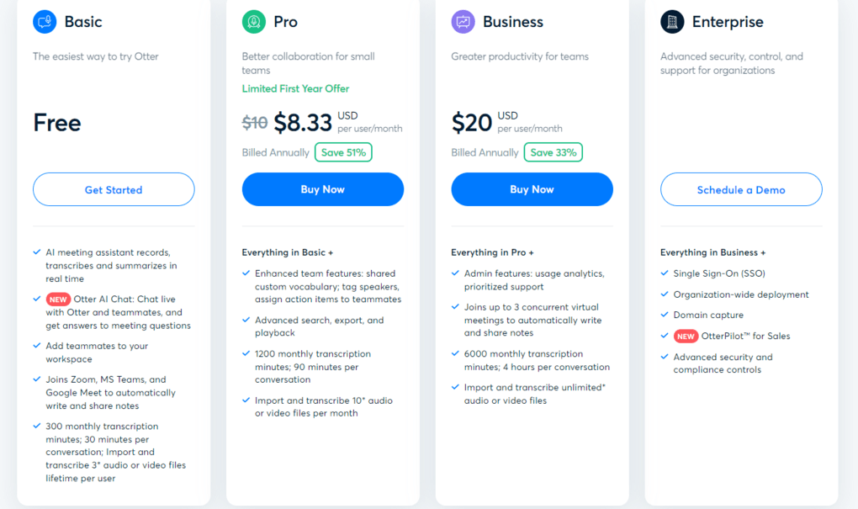Click the checkmark beside Advanced search, export, and playback
The height and width of the screenshot is (509, 858).
click(x=246, y=320)
